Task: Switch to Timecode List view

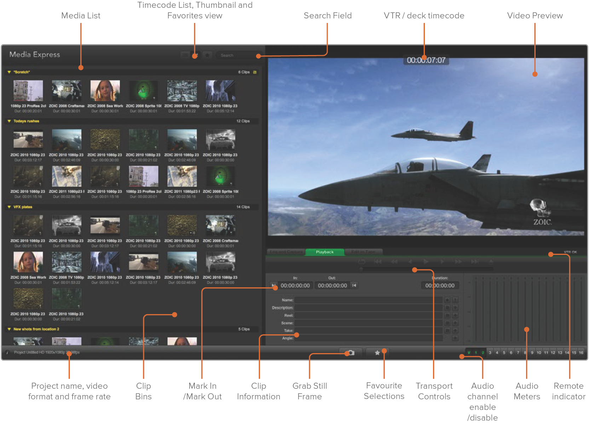Action: [185, 55]
